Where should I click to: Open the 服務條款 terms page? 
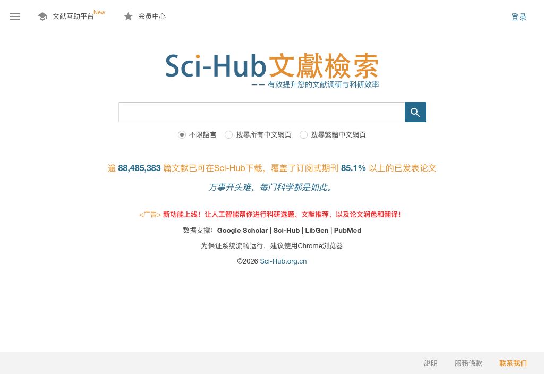[468, 363]
